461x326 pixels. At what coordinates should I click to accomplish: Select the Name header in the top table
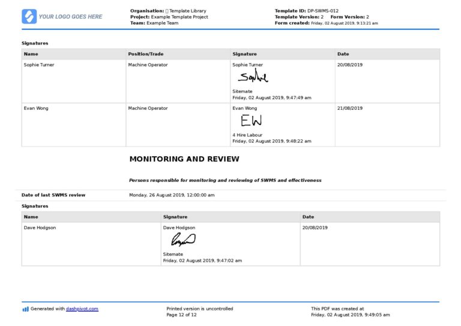31,54
